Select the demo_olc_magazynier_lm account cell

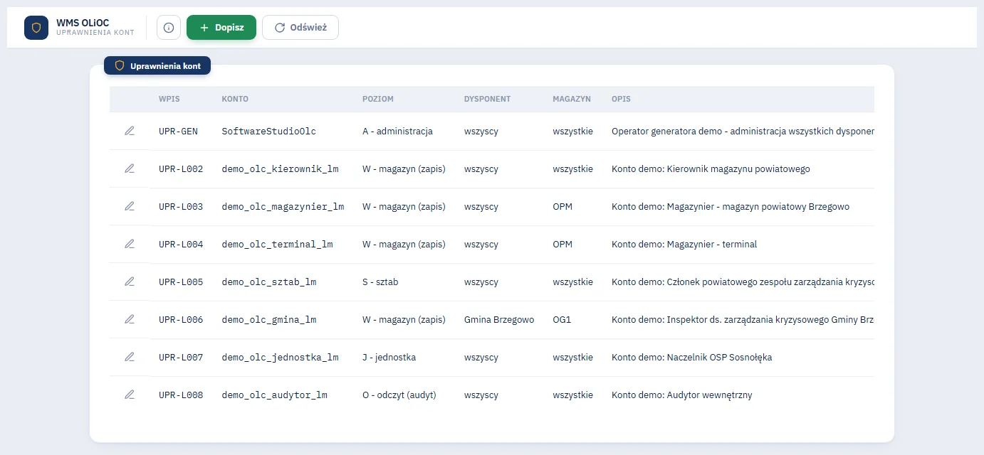tap(283, 207)
